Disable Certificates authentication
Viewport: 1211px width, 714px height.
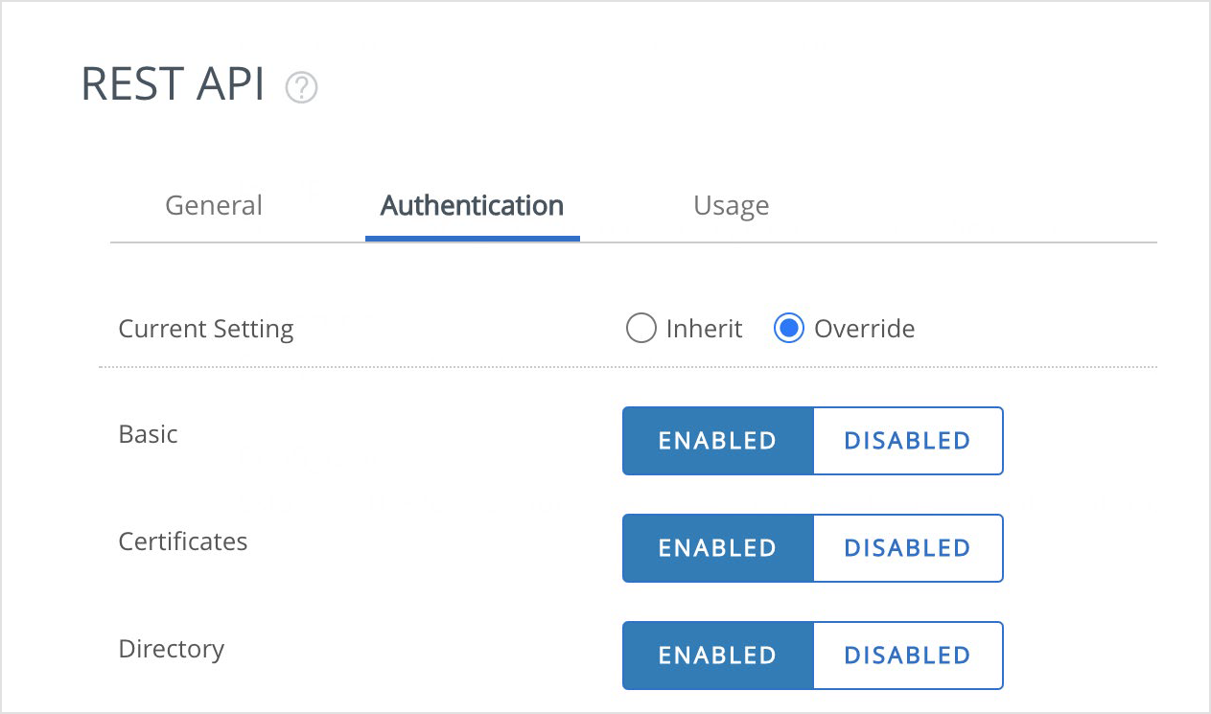tap(906, 548)
